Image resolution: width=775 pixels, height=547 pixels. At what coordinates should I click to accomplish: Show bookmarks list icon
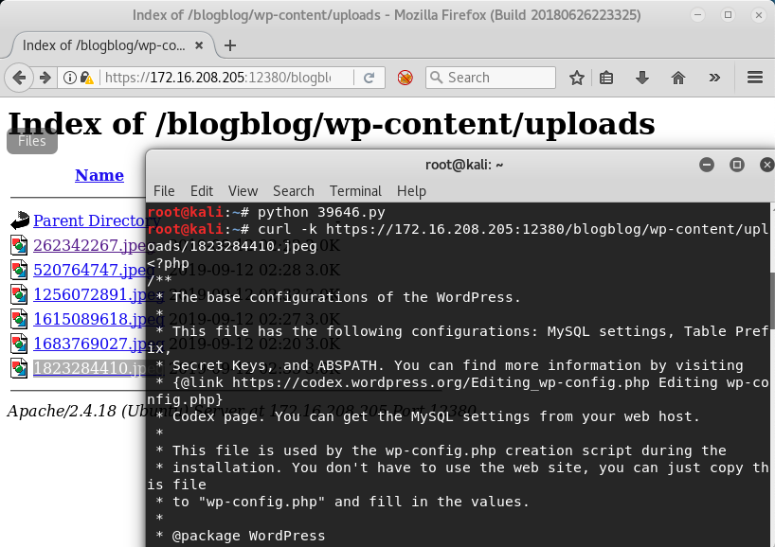(606, 78)
